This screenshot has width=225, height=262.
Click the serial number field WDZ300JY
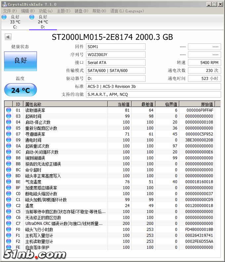(x=116, y=55)
